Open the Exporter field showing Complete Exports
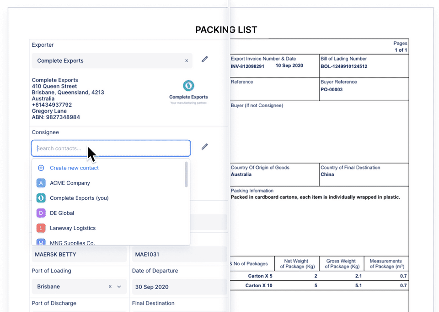This screenshot has width=439, height=312. tap(107, 60)
